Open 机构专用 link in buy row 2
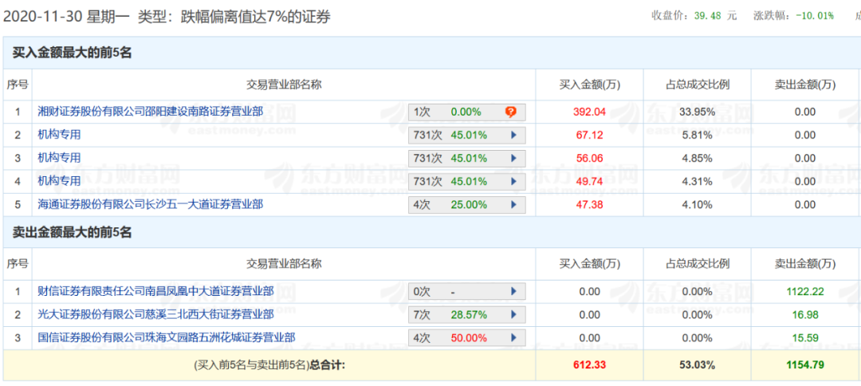This screenshot has width=861, height=386. pyautogui.click(x=60, y=136)
